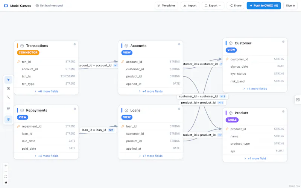The width and height of the screenshot is (301, 188).
Task: Open the Templates menu
Action: click(166, 6)
